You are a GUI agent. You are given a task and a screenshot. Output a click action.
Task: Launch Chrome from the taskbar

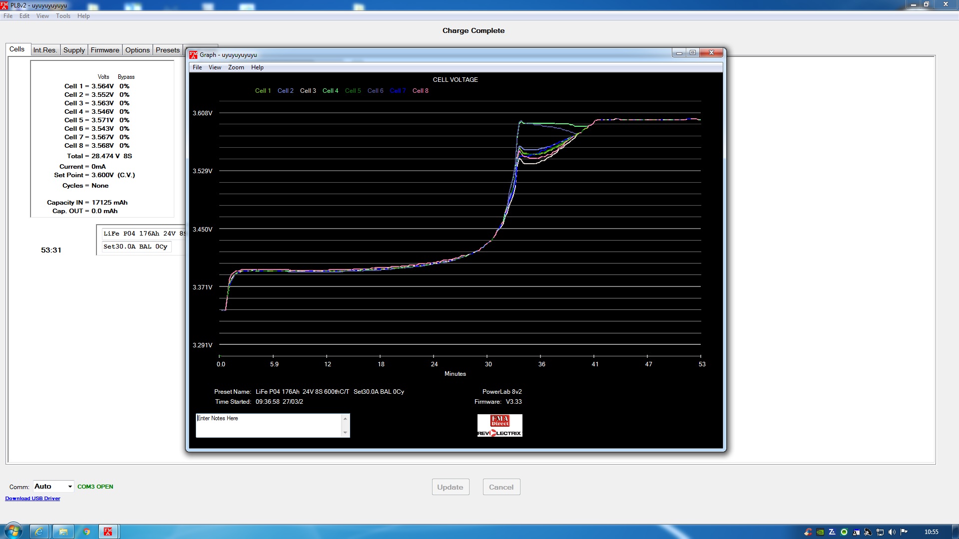(86, 532)
